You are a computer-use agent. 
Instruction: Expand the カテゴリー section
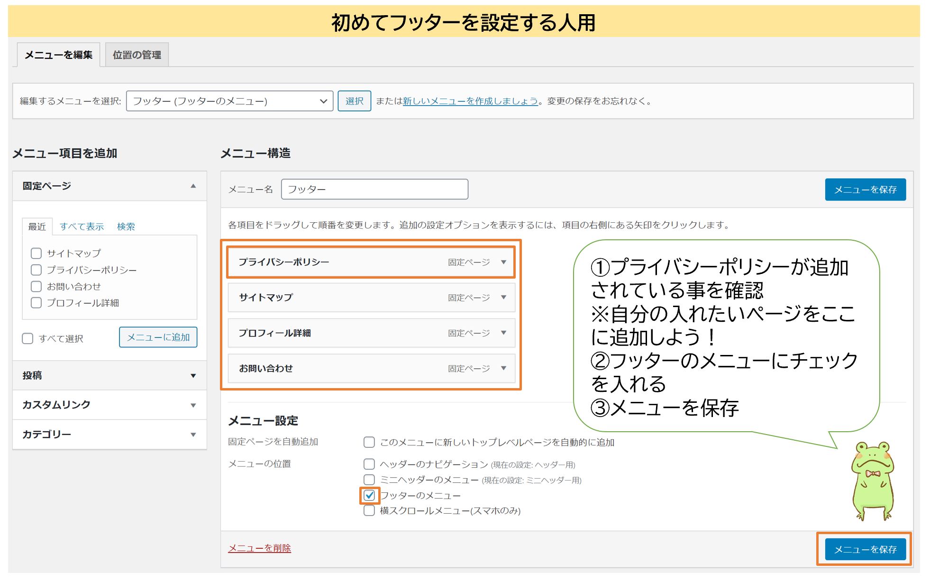(193, 434)
